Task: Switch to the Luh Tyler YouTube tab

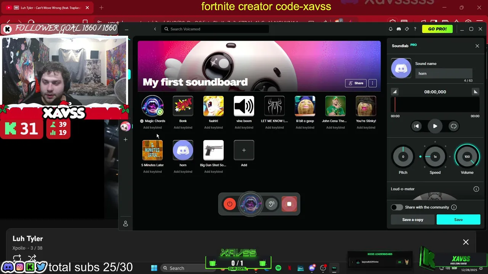Action: point(48,8)
